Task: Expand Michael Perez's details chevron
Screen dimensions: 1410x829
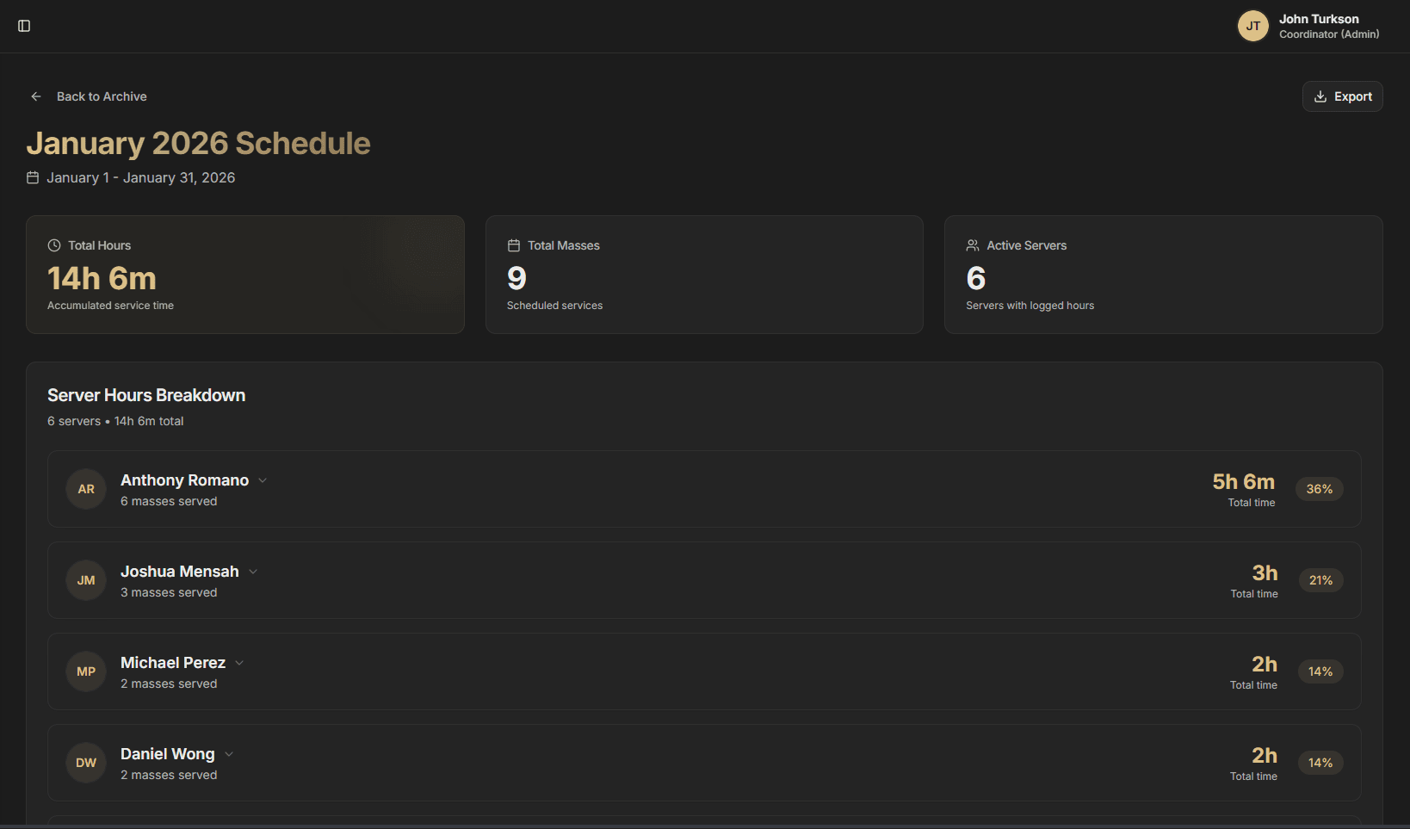Action: click(x=239, y=663)
